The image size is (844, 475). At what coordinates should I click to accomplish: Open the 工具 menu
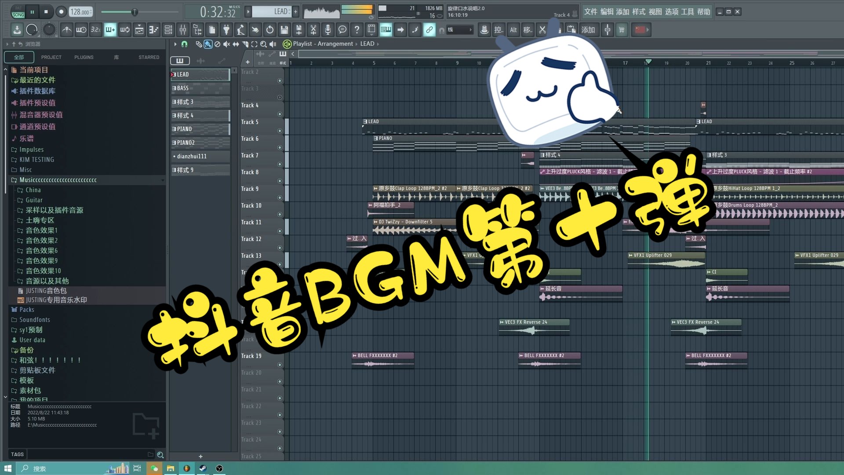pos(688,12)
